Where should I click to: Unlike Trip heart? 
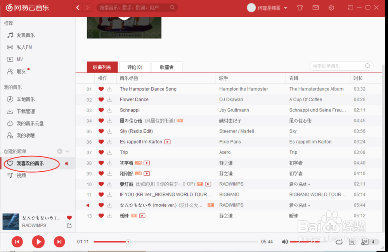(x=101, y=152)
